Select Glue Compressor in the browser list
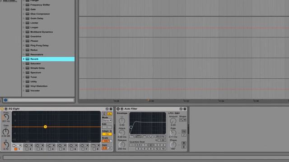 click(x=40, y=14)
